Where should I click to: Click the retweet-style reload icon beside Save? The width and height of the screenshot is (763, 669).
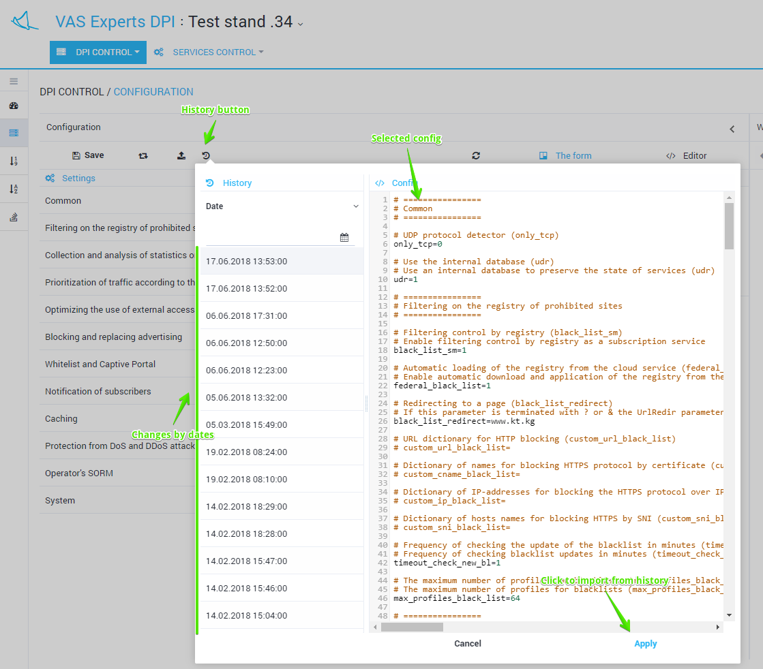pyautogui.click(x=143, y=155)
